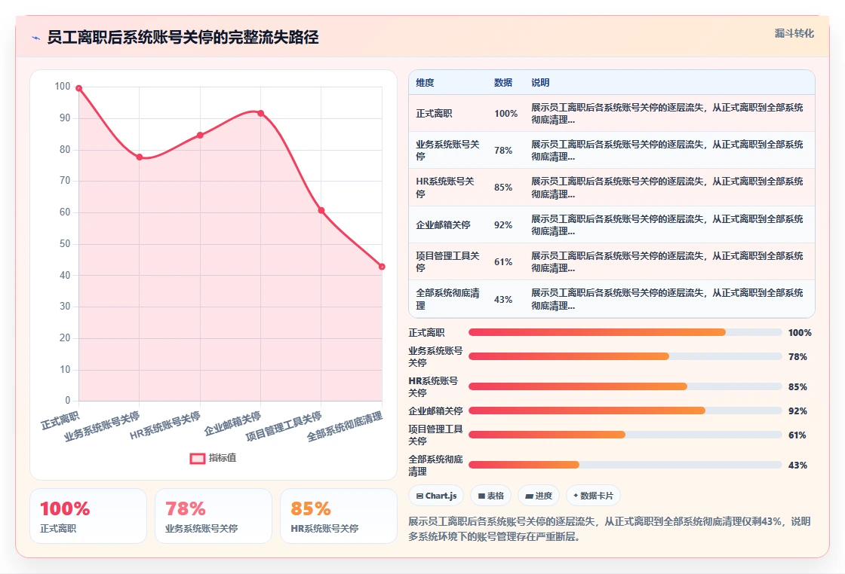Click the 企业邮箱关停 progress bar
Screen dimensions: 845x574
click(x=625, y=411)
